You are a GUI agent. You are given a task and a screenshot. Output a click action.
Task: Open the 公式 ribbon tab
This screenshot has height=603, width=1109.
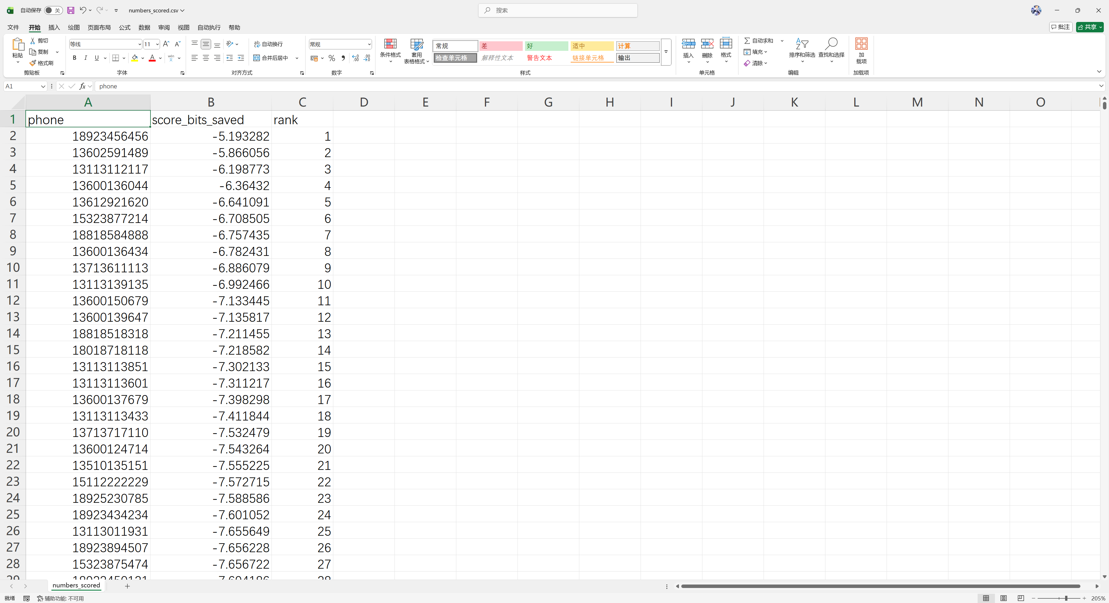[x=124, y=27]
